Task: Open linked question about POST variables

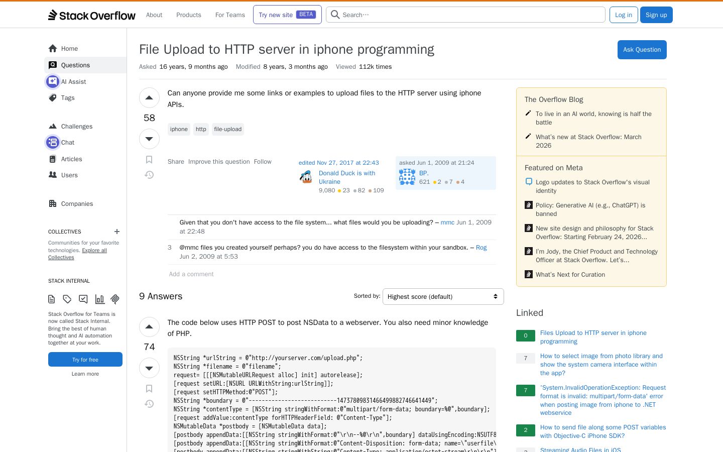Action: point(603,431)
